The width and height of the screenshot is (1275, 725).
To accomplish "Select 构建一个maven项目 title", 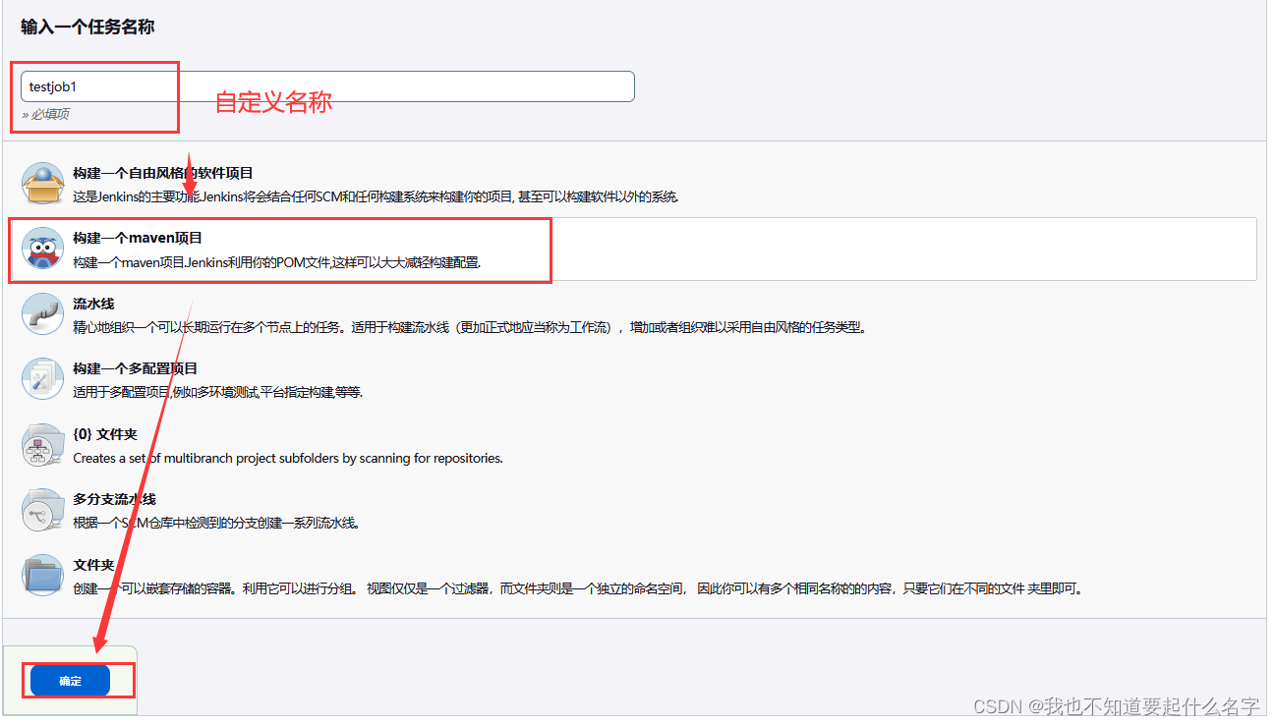I will coord(138,239).
